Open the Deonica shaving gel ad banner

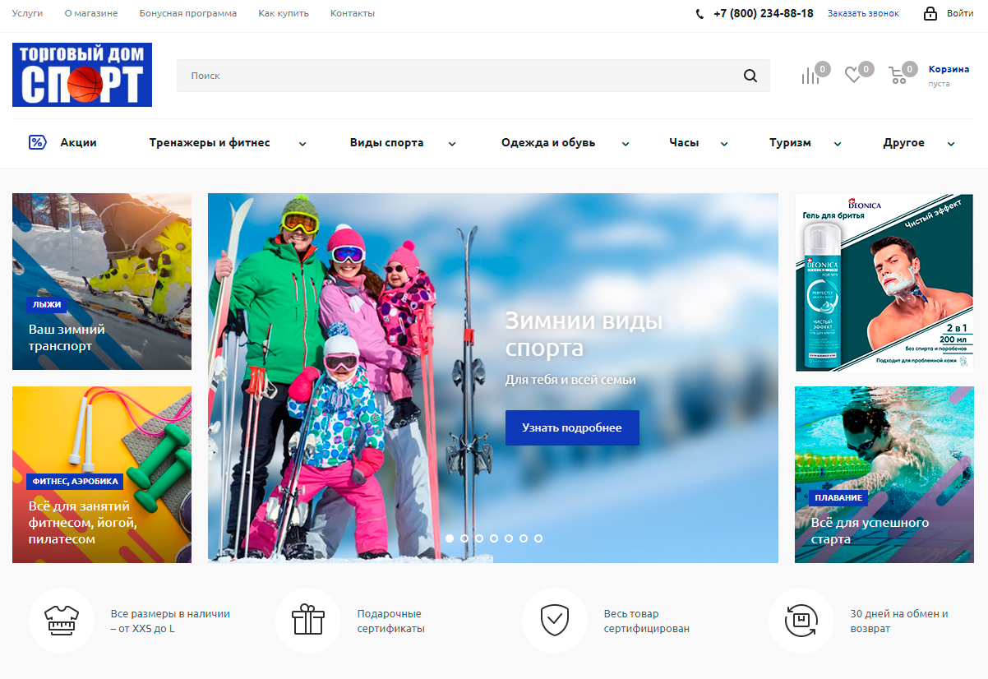884,282
